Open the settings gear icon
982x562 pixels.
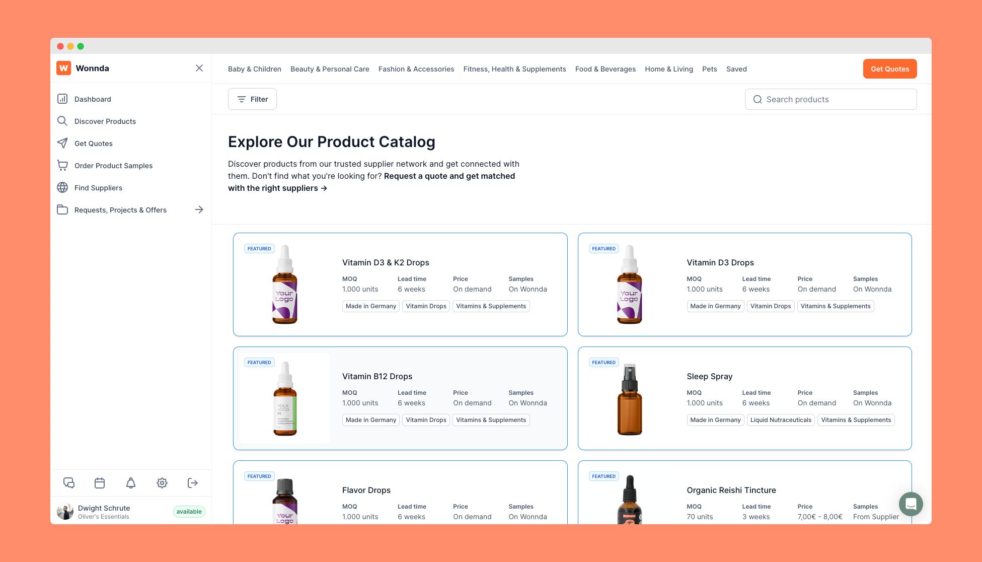point(162,483)
